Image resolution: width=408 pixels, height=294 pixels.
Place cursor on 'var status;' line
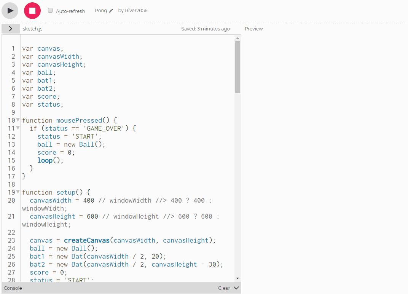pos(43,104)
